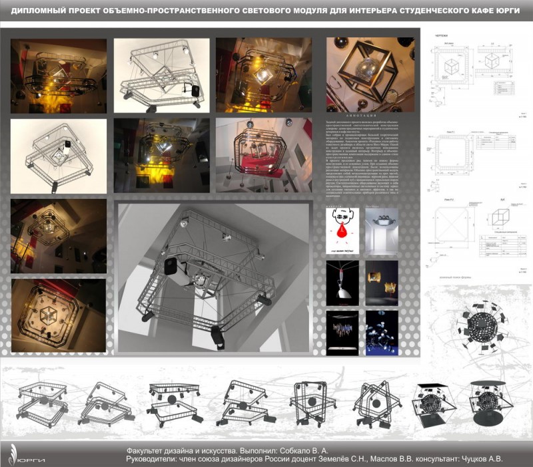Click the footer line starting with 'Руководители: член союза дизайнеров'
The height and width of the screenshot is (467, 533).
point(314,459)
